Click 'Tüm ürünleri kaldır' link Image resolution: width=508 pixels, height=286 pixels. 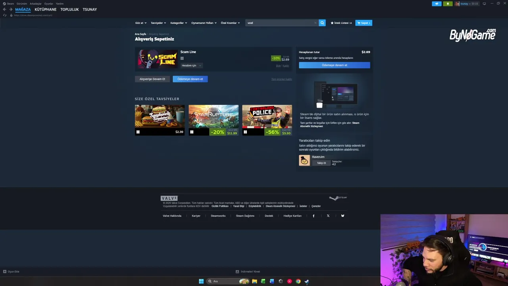(282, 79)
